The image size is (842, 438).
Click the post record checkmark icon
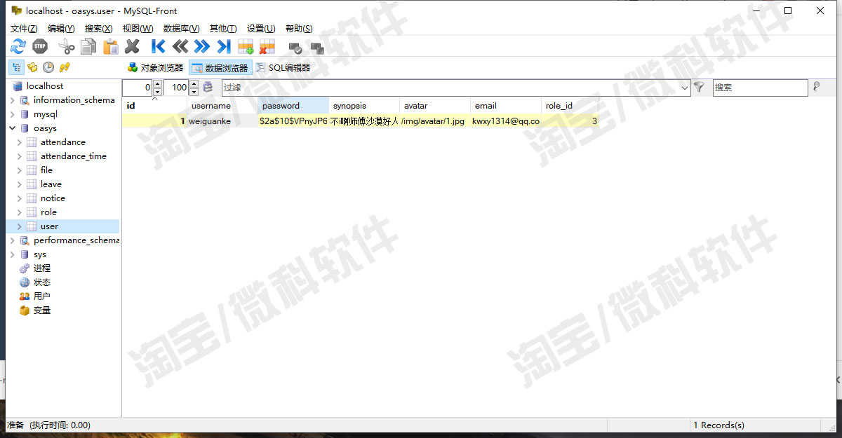(x=295, y=48)
